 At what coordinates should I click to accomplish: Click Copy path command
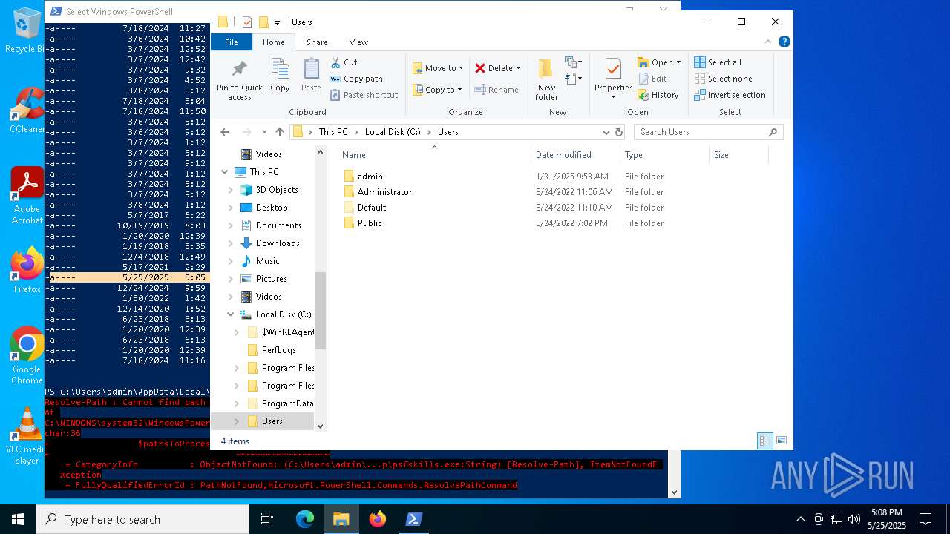click(356, 79)
